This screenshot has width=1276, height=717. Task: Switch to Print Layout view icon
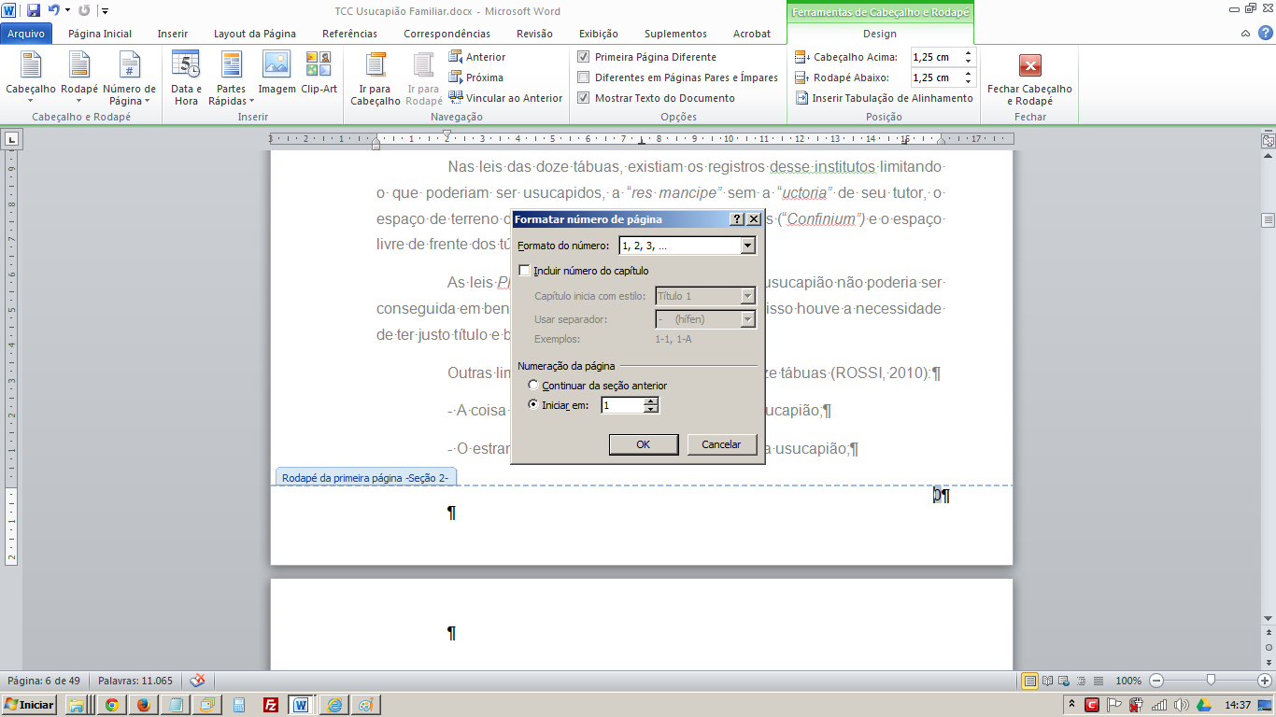(x=1030, y=681)
